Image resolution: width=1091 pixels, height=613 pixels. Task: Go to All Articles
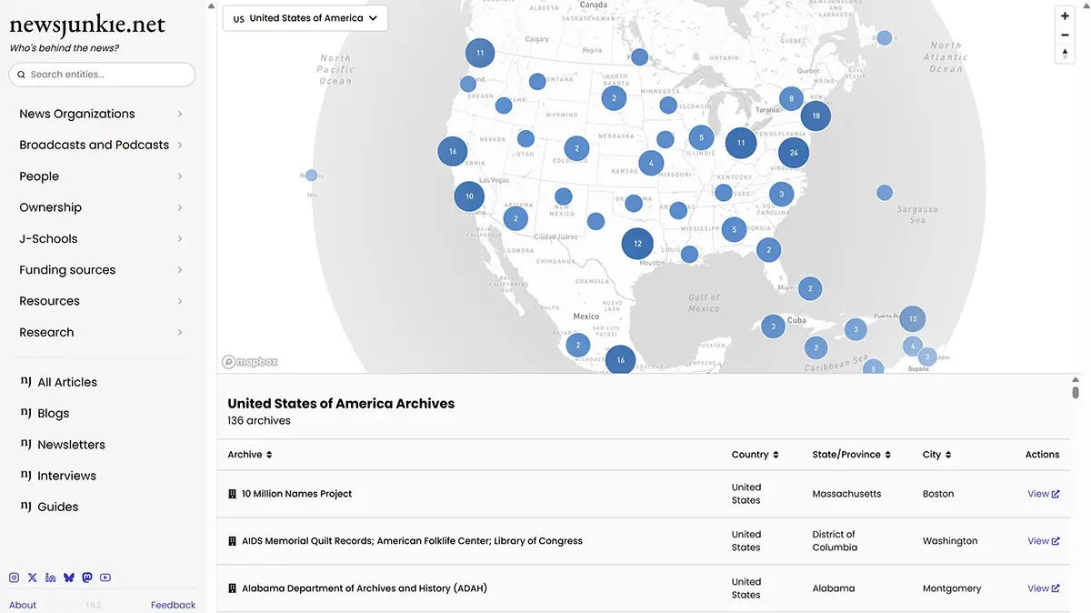tap(66, 383)
